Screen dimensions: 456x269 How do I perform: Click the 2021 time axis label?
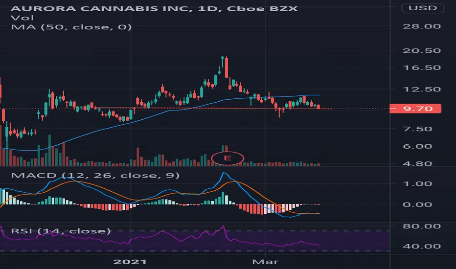click(130, 262)
